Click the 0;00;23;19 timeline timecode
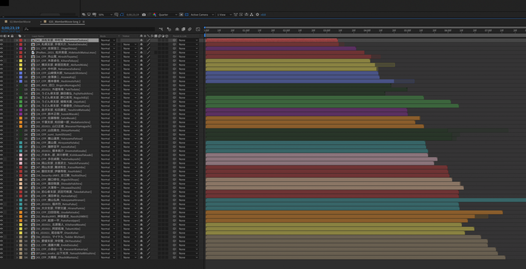This screenshot has height=269, width=526. coord(11,28)
